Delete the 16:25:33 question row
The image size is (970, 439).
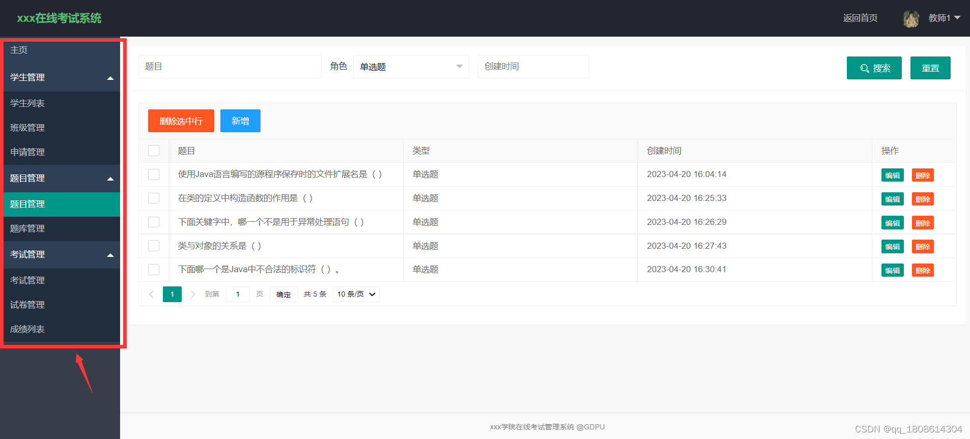pos(923,199)
